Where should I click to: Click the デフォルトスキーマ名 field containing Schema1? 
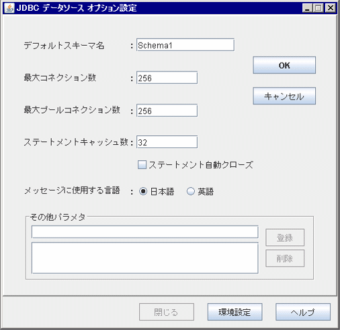(185, 45)
